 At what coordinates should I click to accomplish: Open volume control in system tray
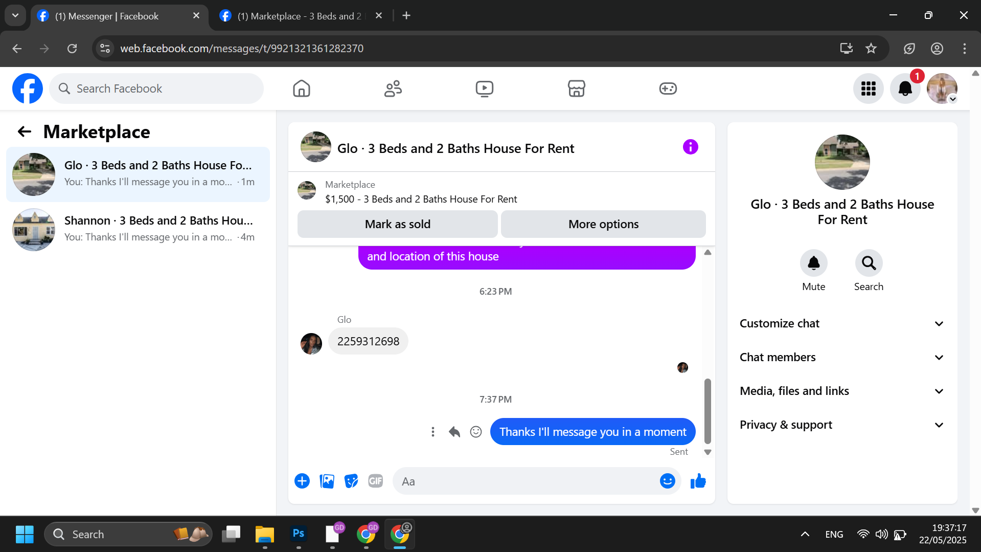coord(881,534)
